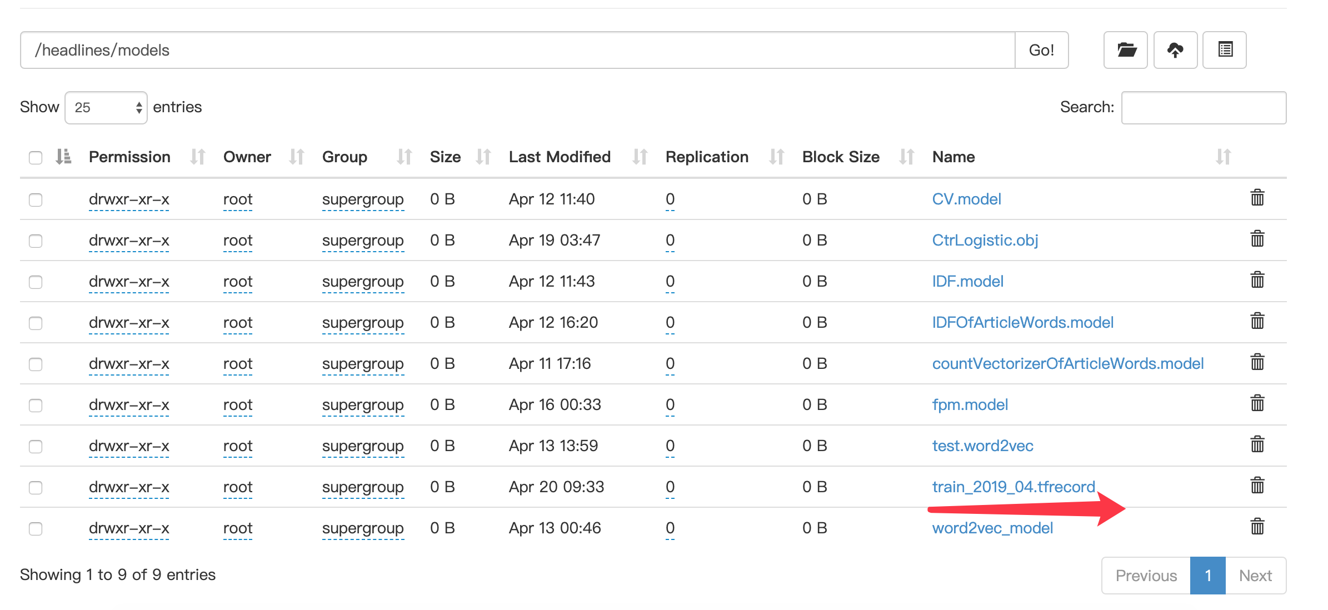Image resolution: width=1328 pixels, height=610 pixels.
Task: Click the create directory folder icon
Action: pyautogui.click(x=1125, y=50)
